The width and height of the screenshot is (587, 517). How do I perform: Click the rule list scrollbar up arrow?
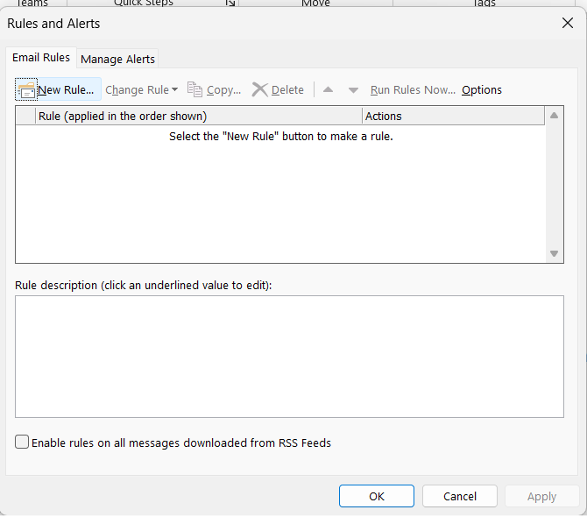(x=554, y=116)
